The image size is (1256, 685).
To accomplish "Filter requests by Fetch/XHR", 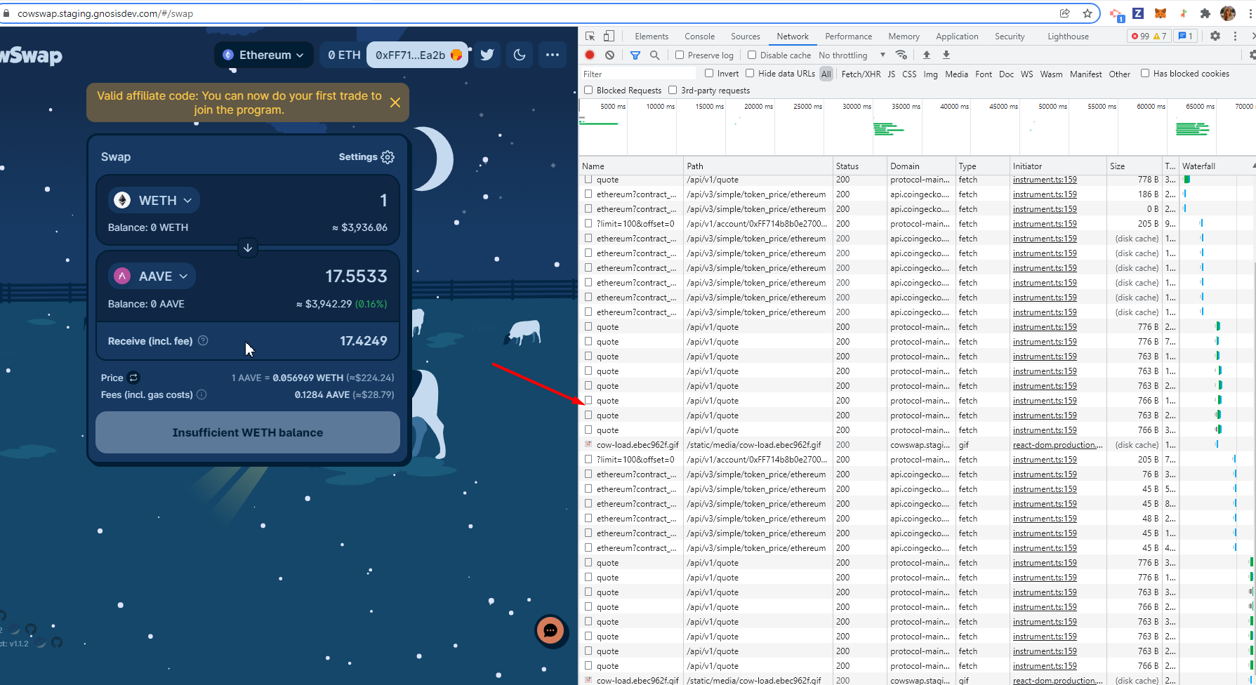I will (861, 74).
